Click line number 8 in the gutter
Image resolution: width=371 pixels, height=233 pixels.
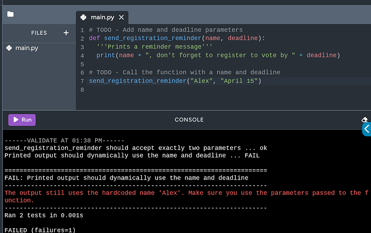(x=82, y=90)
